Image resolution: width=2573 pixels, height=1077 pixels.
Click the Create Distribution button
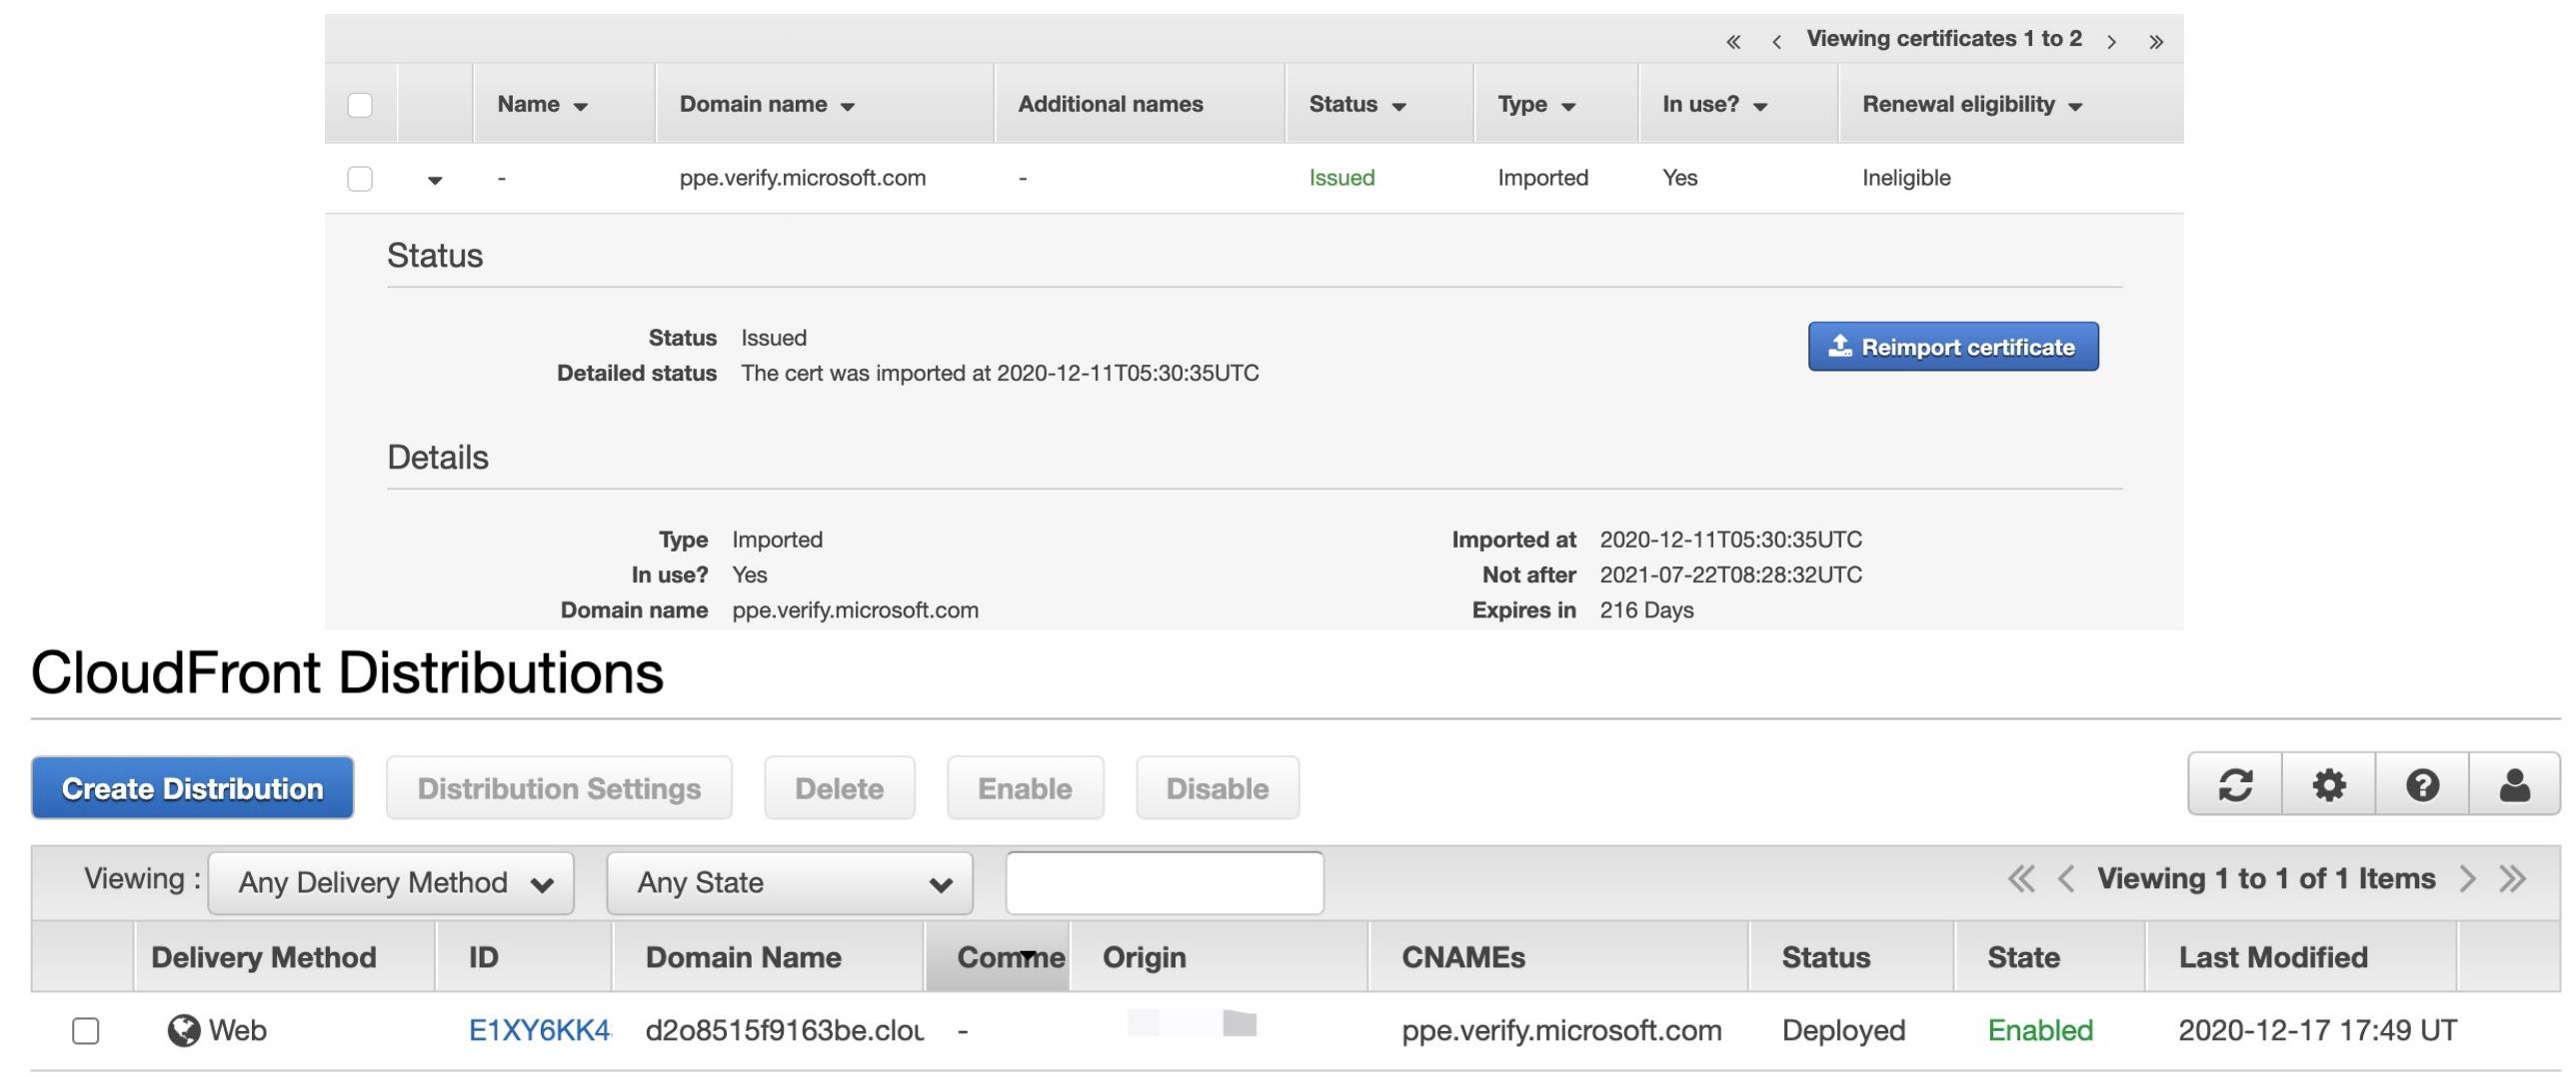point(192,788)
